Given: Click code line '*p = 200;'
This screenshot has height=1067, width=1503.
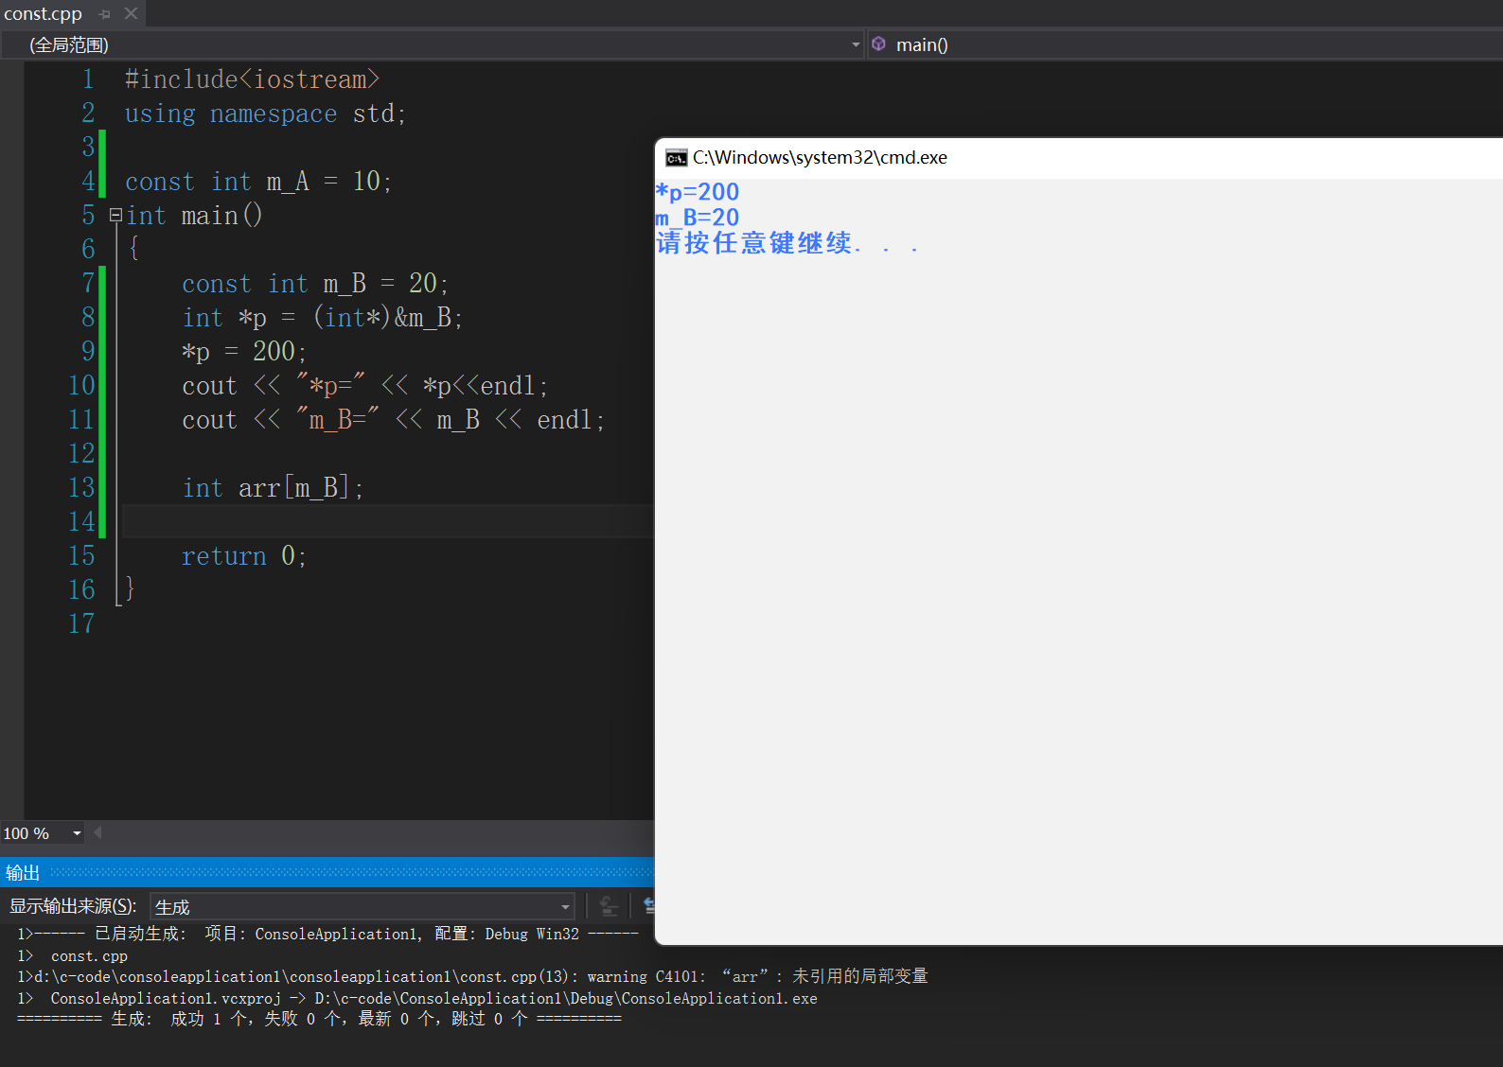Looking at the screenshot, I should coord(244,352).
